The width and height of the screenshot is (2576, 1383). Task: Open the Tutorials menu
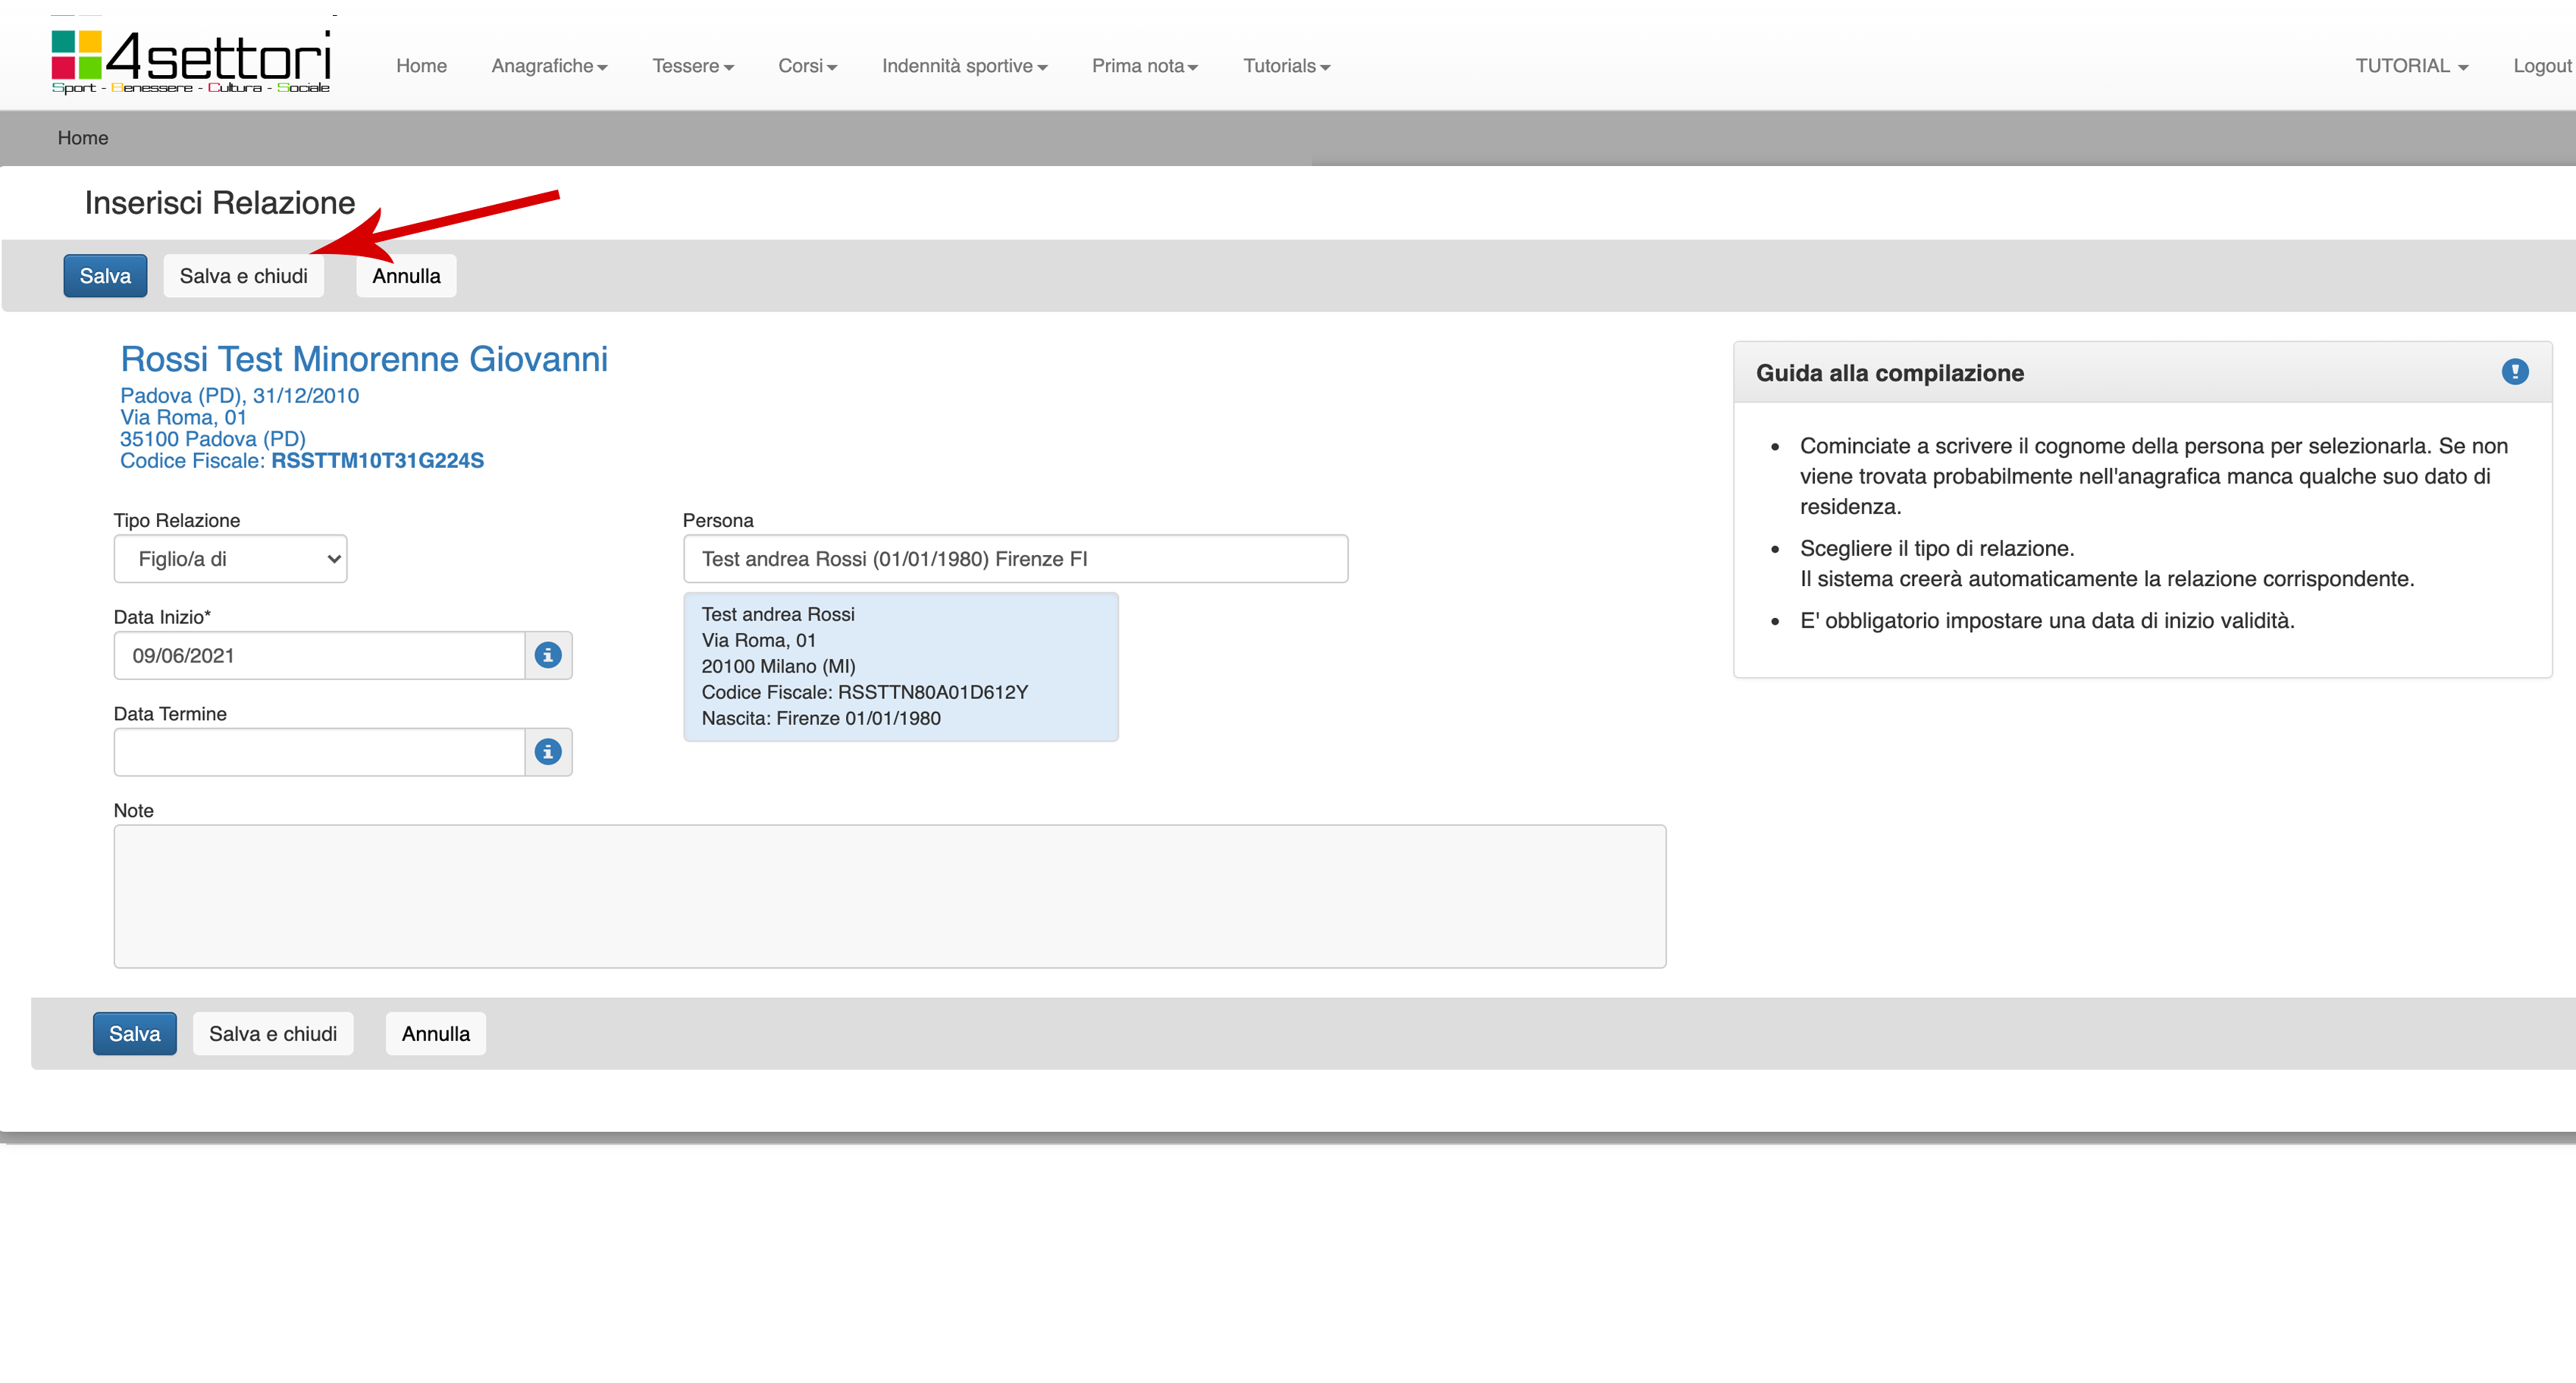[x=1286, y=66]
